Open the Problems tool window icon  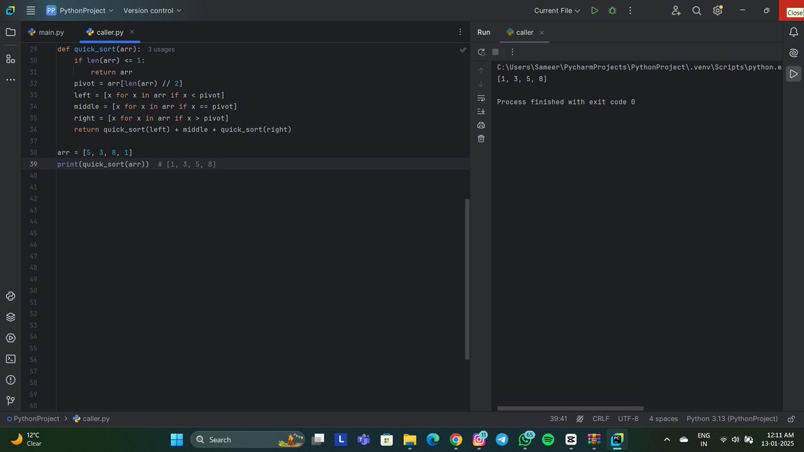click(10, 380)
